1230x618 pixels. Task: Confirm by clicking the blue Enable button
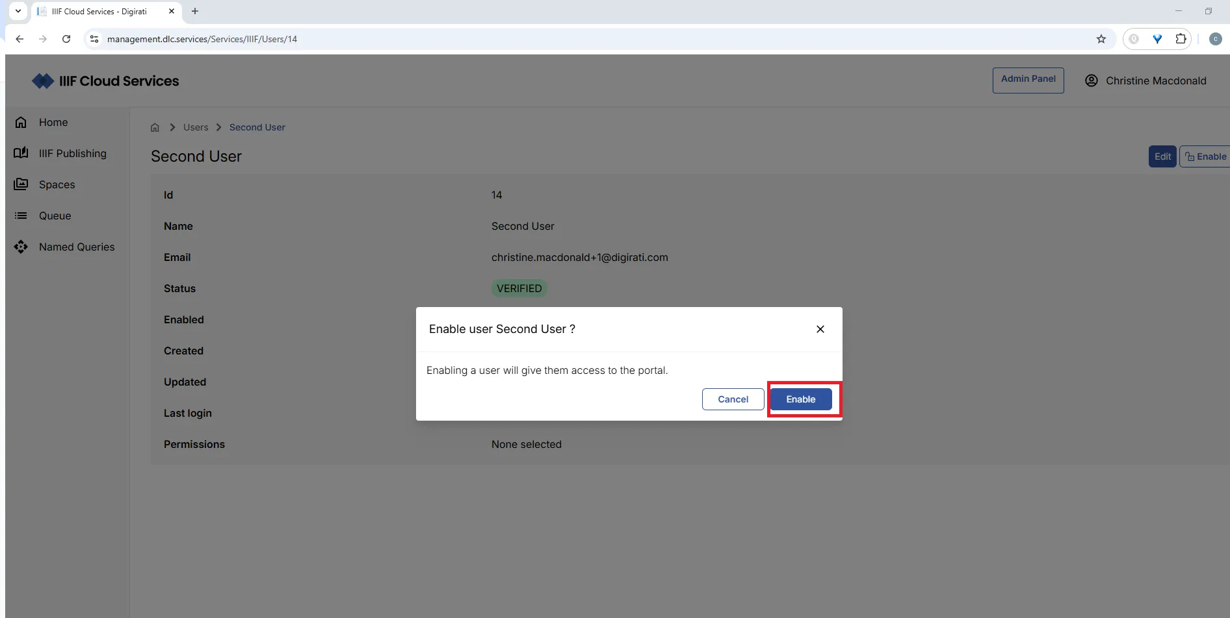[800, 399]
